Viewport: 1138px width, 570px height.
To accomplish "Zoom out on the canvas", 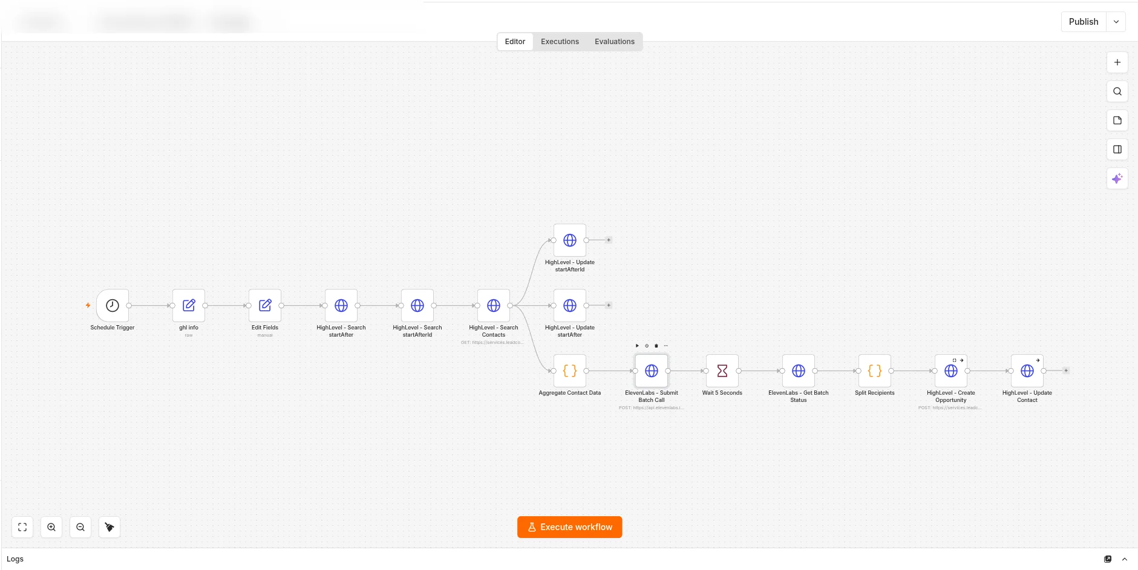I will [80, 527].
